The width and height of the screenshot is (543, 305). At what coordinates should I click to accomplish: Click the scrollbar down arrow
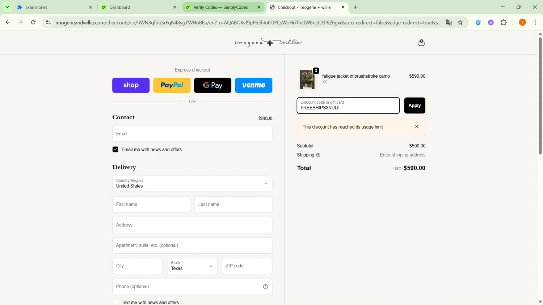tap(540, 302)
